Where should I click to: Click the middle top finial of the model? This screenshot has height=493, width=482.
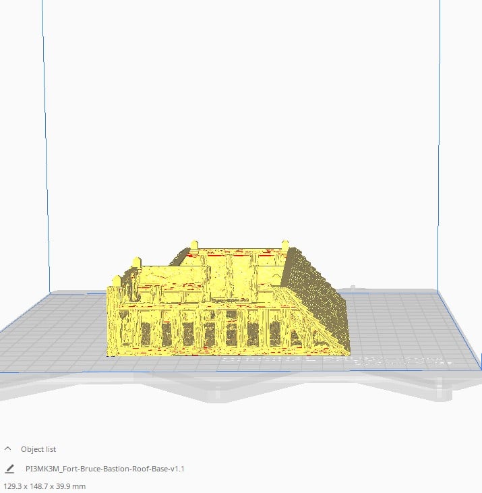coord(195,244)
